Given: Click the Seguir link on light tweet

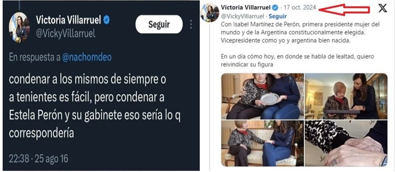Looking at the screenshot, I should [278, 16].
